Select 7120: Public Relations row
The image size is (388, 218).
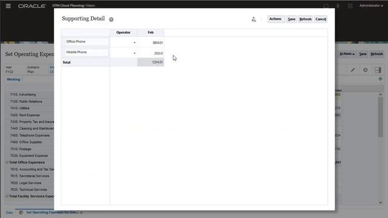pyautogui.click(x=26, y=101)
